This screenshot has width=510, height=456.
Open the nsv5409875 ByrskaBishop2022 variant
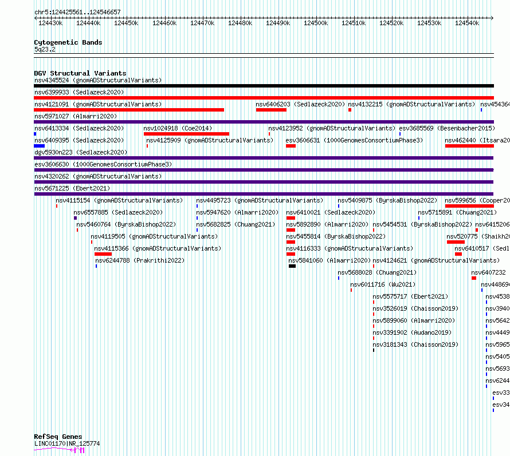(x=387, y=200)
